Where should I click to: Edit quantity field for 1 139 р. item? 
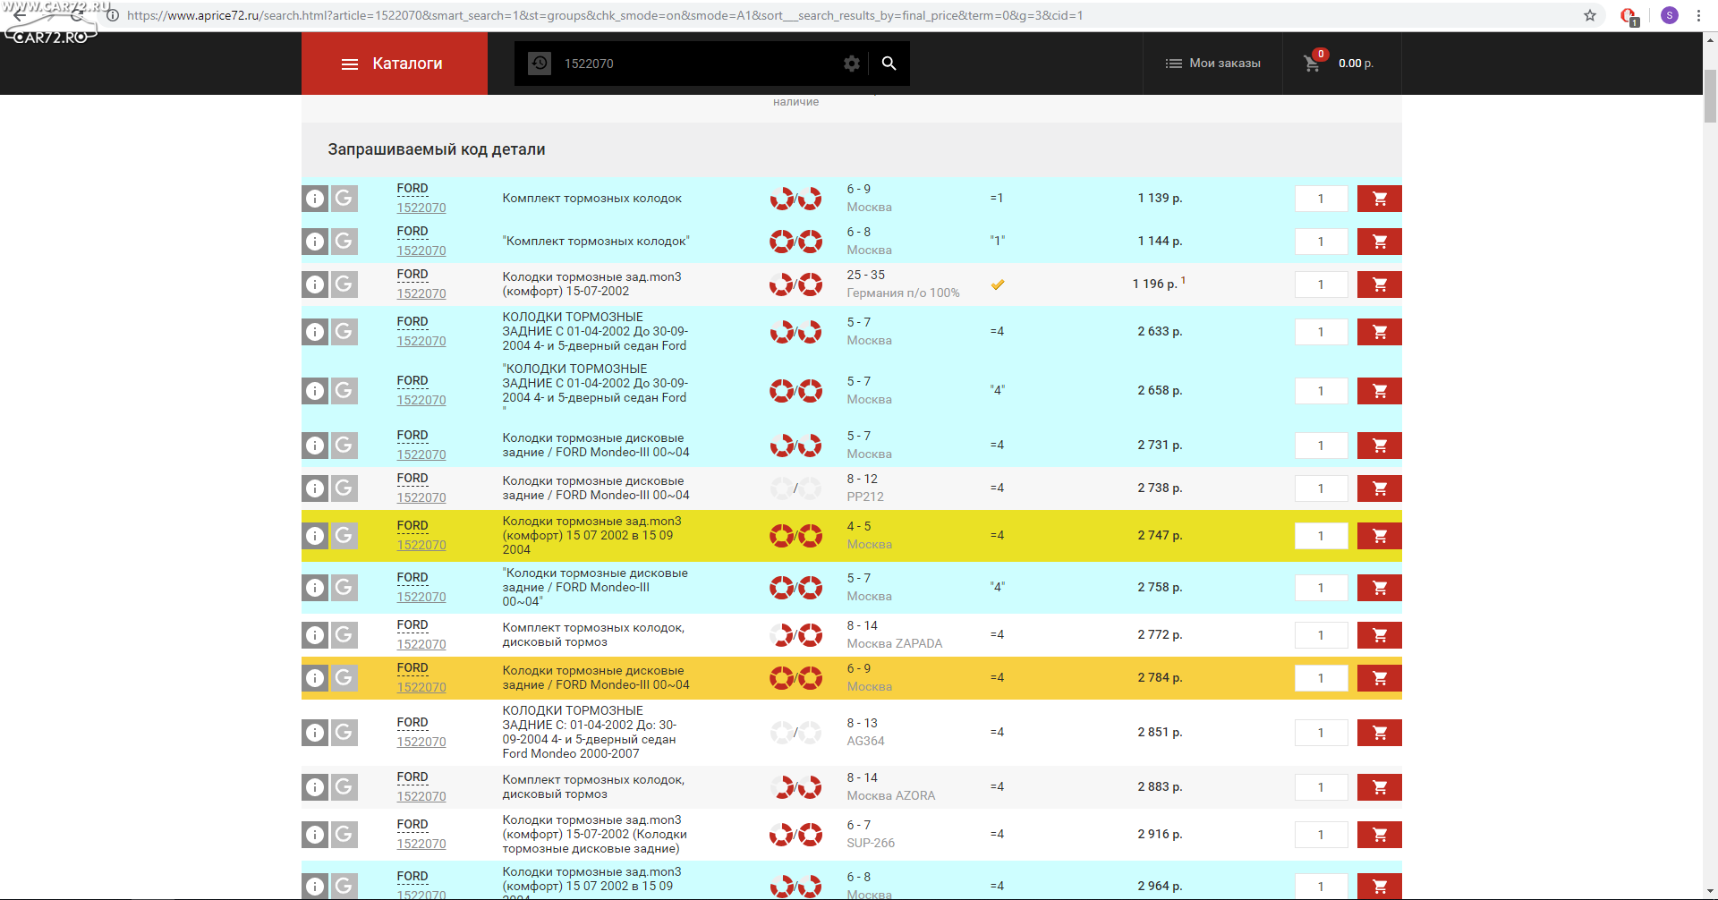(x=1321, y=199)
